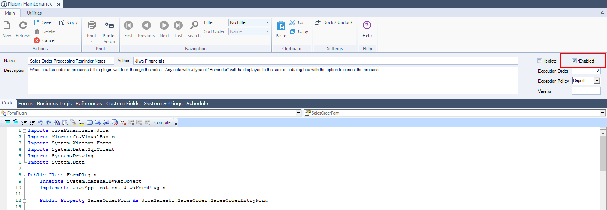Collapse the Imports block on line 1
Image resolution: width=607 pixels, height=210 pixels.
(24, 131)
